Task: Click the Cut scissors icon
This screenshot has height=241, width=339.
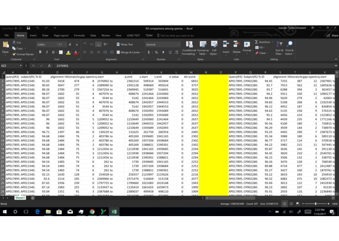Action: [x=14, y=42]
